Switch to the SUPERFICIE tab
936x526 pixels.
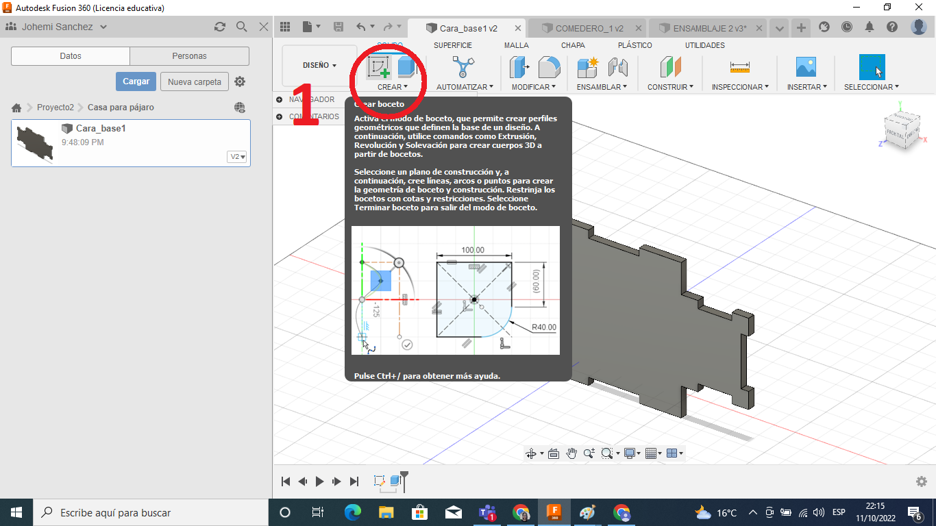[x=452, y=45]
